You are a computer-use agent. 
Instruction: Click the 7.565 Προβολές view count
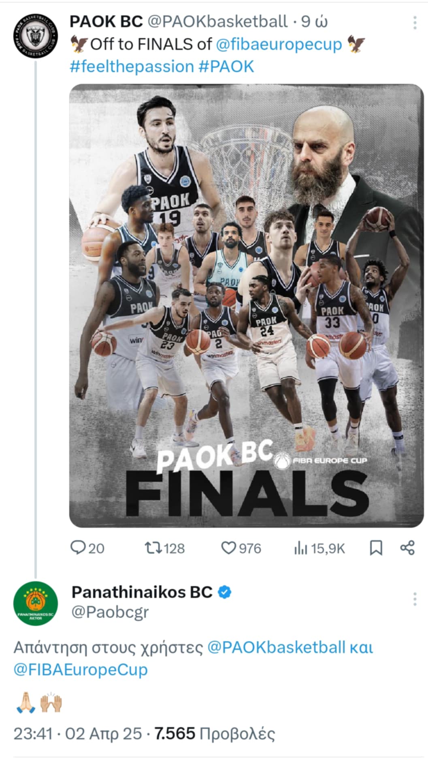(215, 733)
